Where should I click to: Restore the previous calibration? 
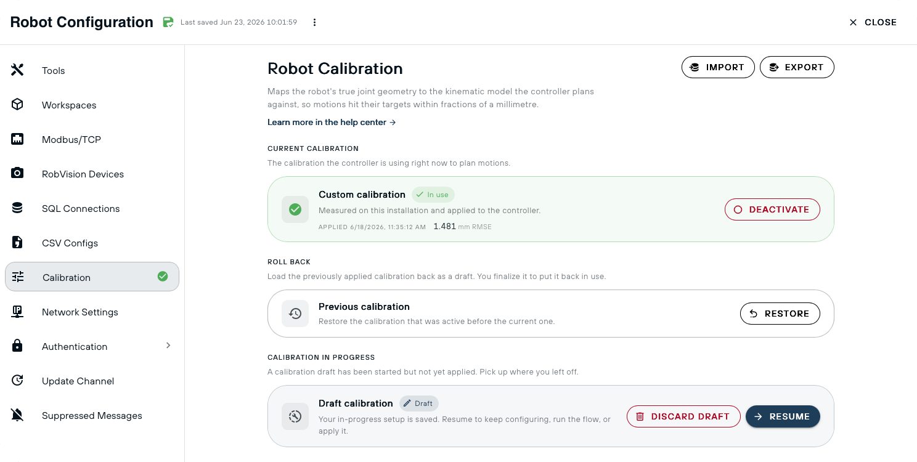[780, 314]
